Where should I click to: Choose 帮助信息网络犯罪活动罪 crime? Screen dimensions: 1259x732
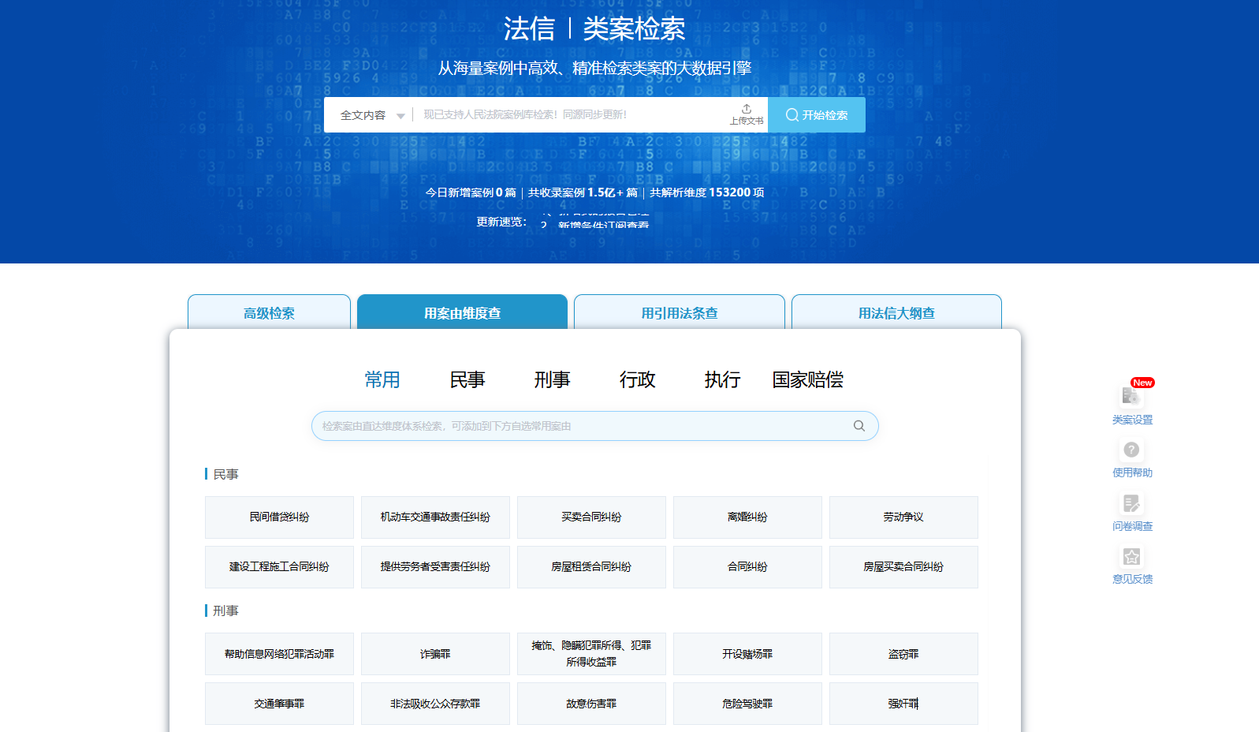[x=279, y=654]
